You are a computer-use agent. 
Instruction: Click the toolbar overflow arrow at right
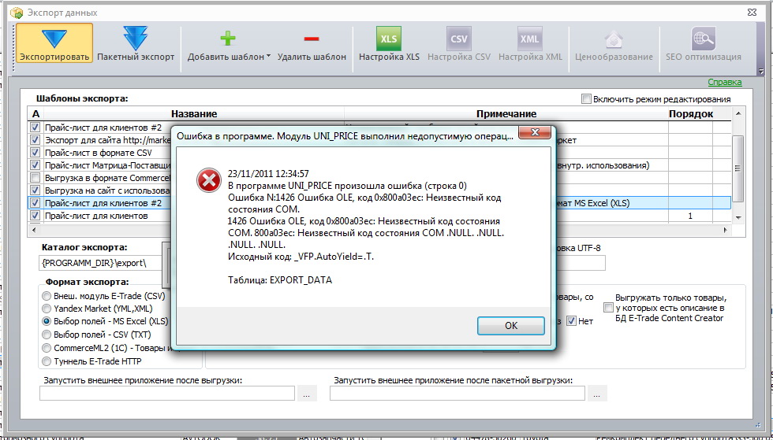(x=760, y=72)
